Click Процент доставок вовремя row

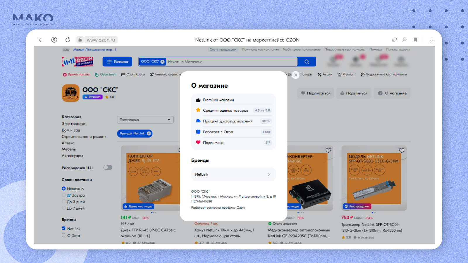[x=233, y=121]
